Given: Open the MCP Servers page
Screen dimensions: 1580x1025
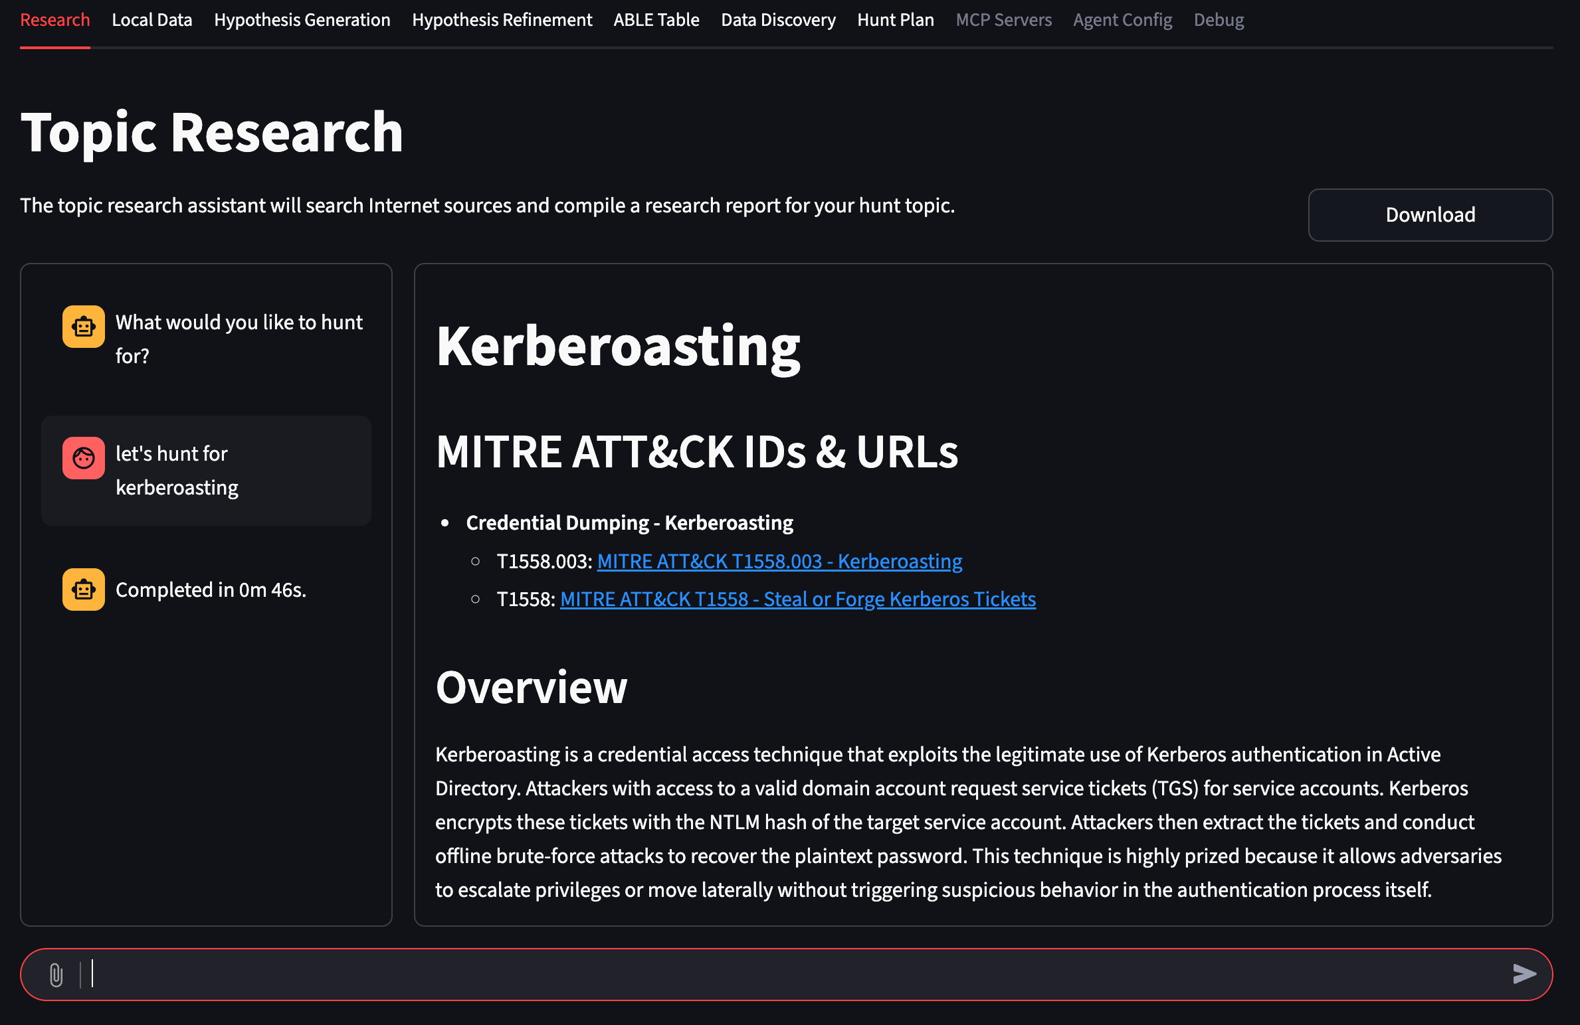Looking at the screenshot, I should (x=1003, y=20).
